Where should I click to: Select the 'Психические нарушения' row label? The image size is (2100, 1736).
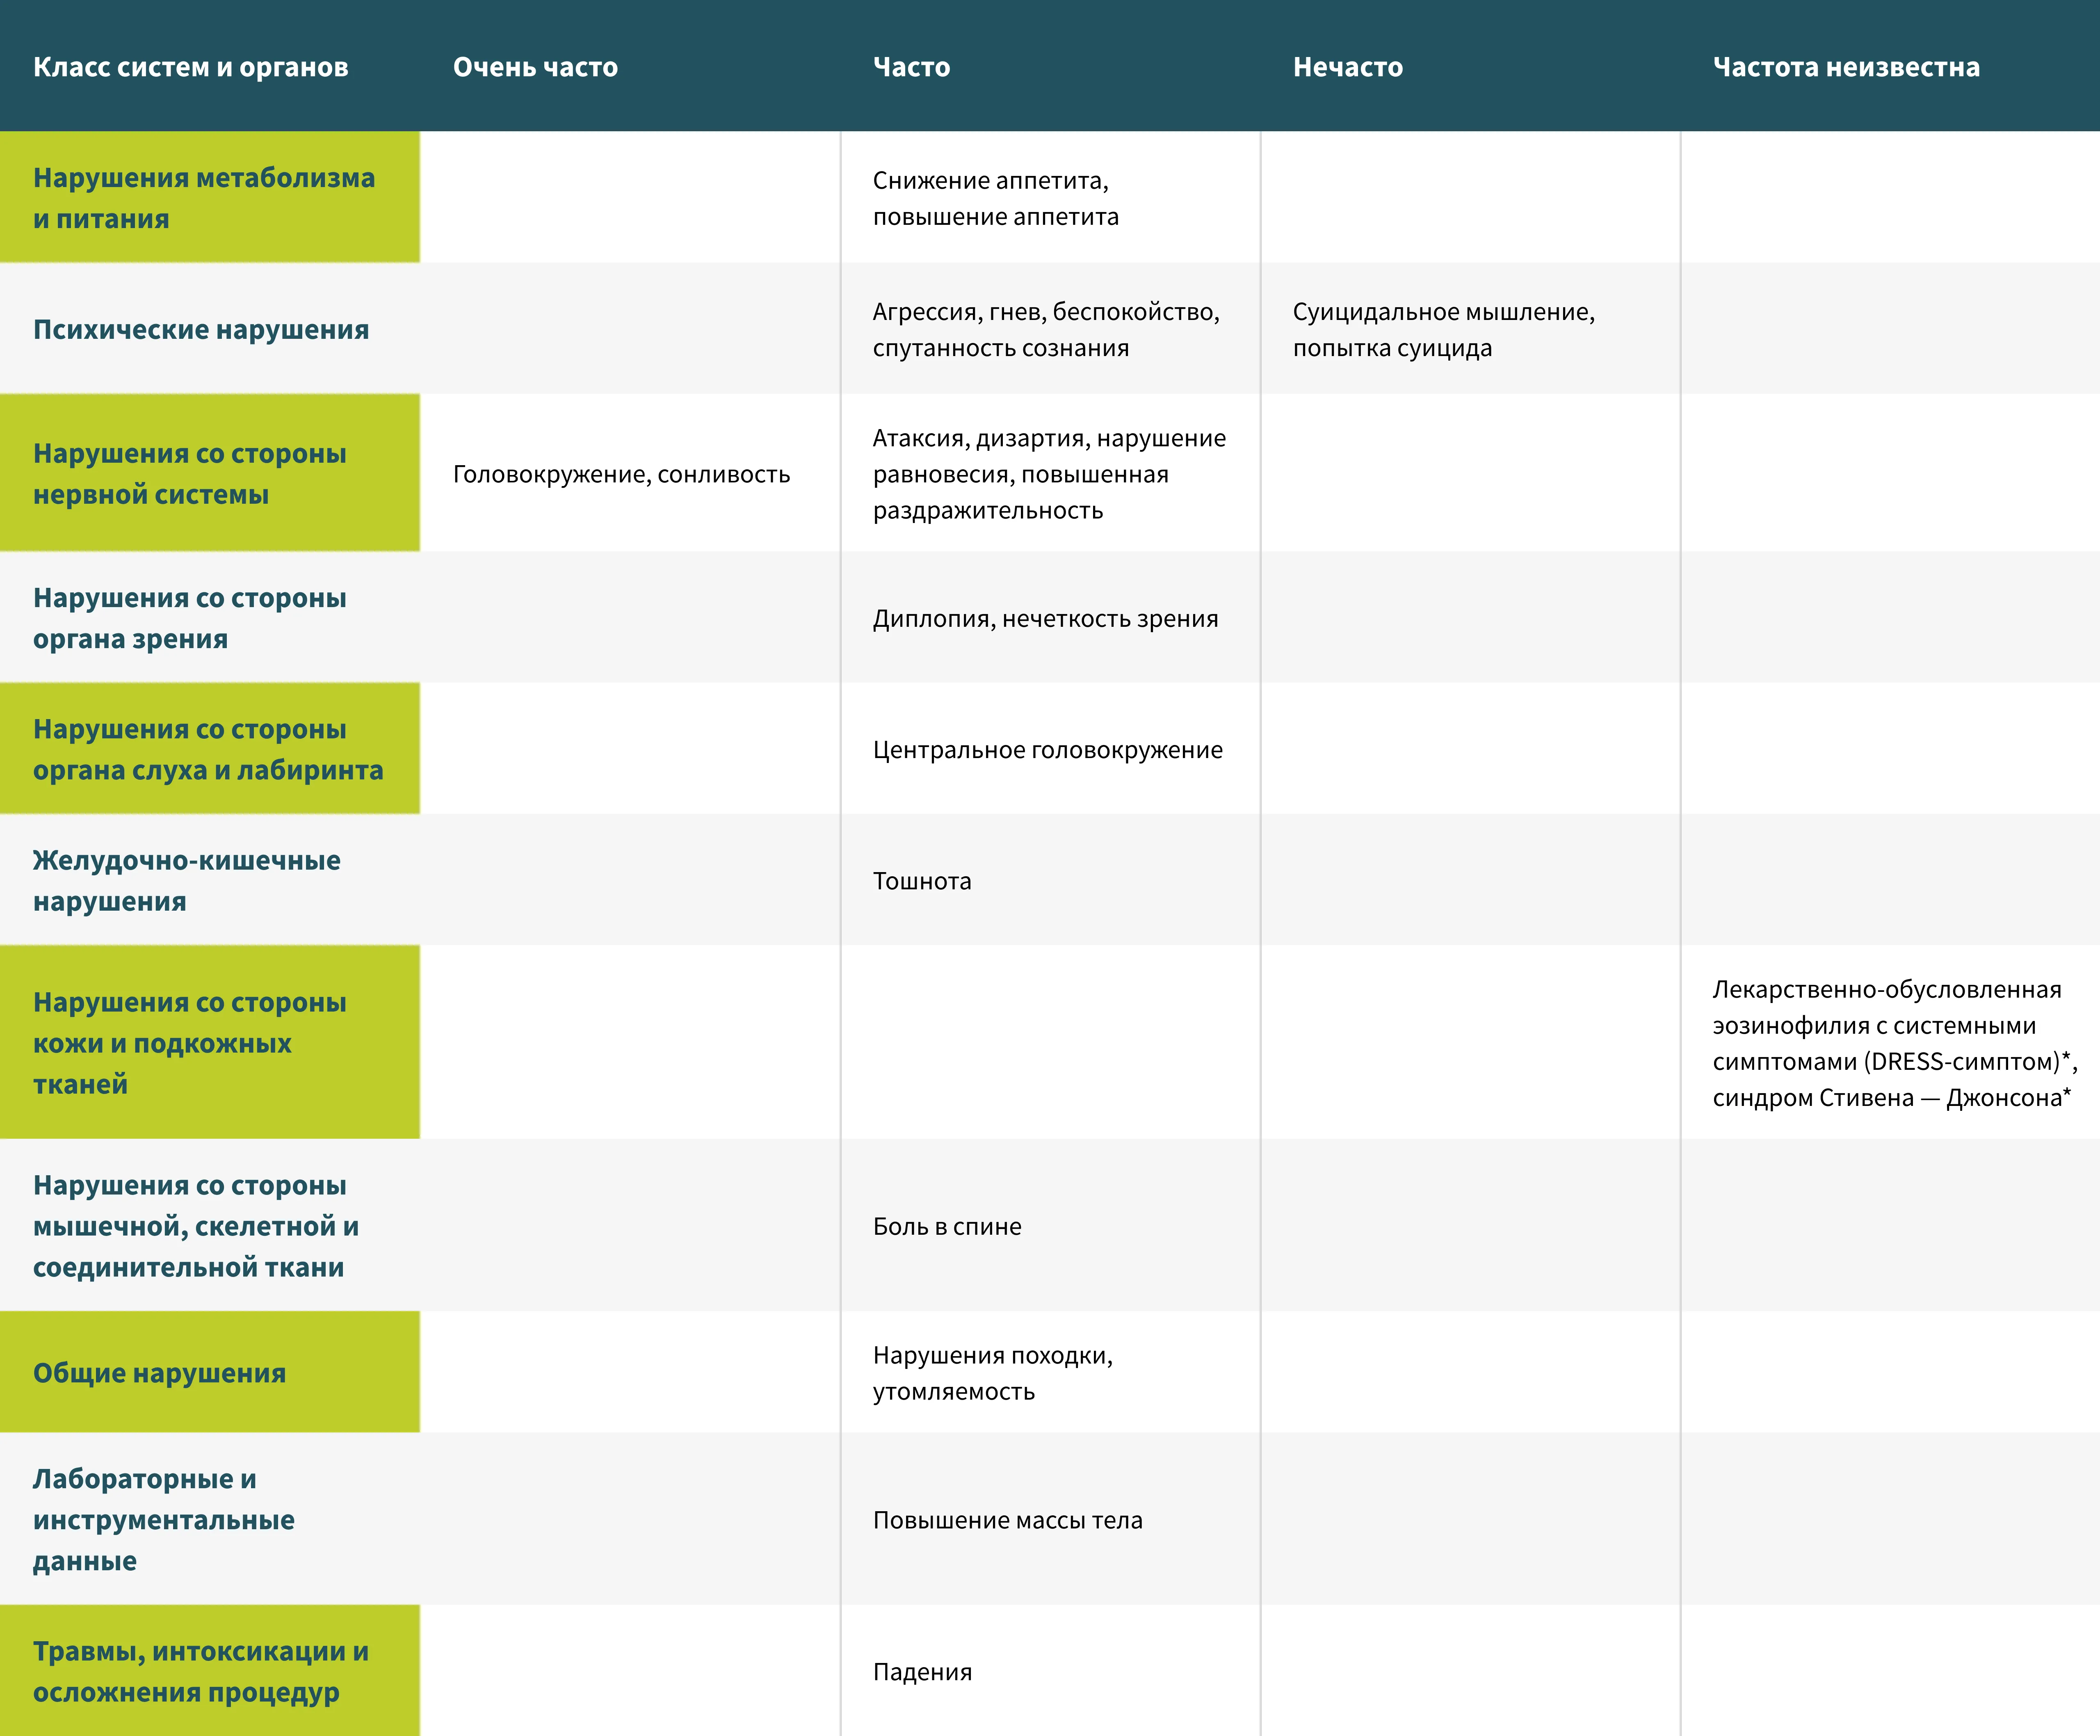(x=200, y=329)
